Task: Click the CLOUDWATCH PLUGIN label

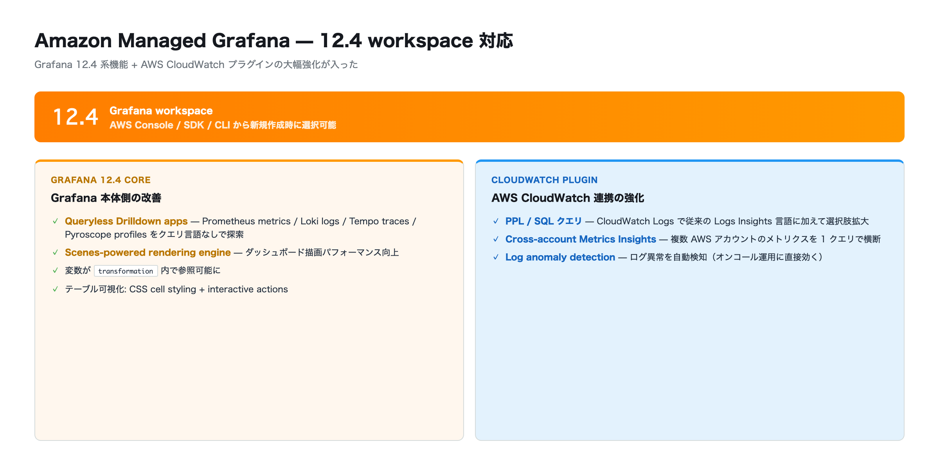Action: [x=545, y=180]
